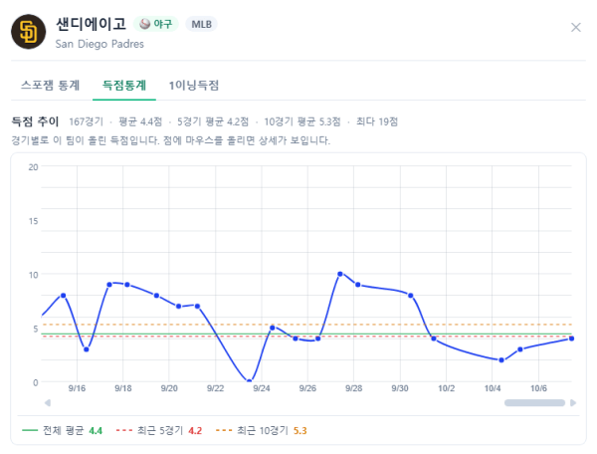Close the team stats popup
This screenshot has height=454, width=597.
coord(576,28)
